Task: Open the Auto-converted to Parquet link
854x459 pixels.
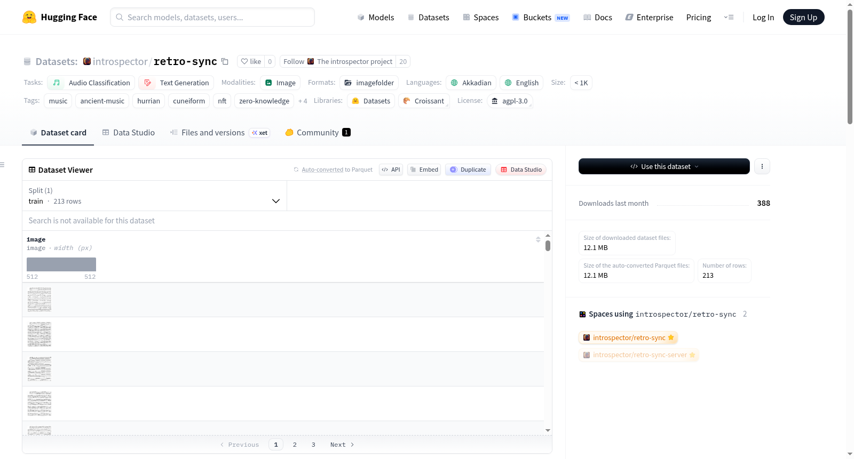Action: 322,170
